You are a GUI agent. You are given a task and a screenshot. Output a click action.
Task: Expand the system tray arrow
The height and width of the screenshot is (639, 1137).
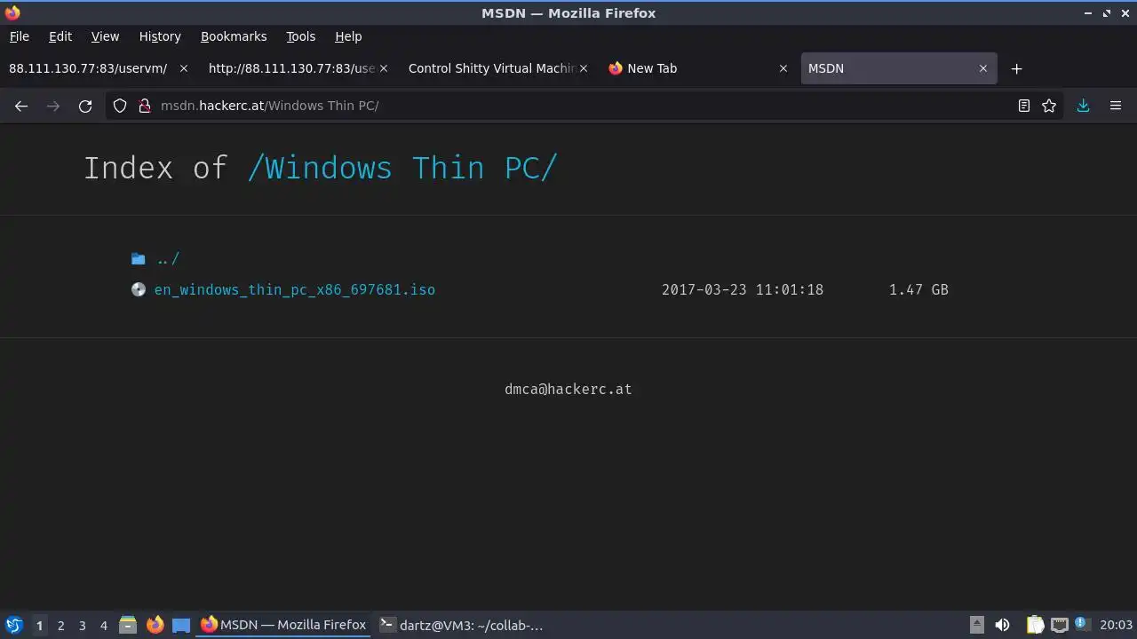(x=976, y=625)
